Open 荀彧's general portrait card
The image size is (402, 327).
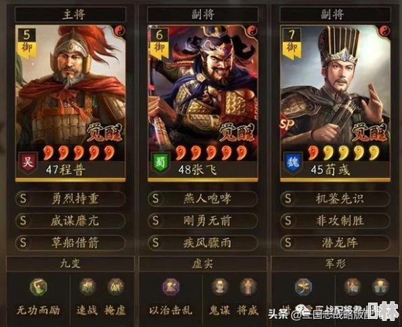pyautogui.click(x=335, y=104)
